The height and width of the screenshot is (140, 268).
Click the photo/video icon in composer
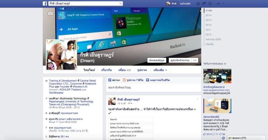pyautogui.click(x=124, y=80)
